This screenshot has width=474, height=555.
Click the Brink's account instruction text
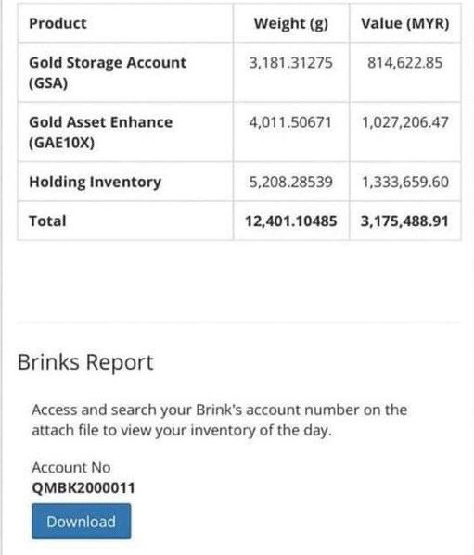(x=219, y=420)
